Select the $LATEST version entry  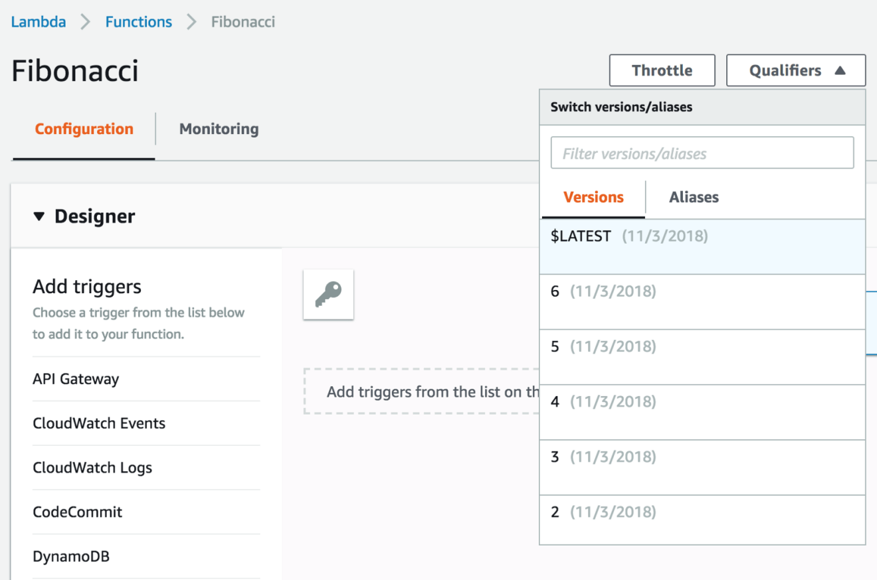pos(702,247)
